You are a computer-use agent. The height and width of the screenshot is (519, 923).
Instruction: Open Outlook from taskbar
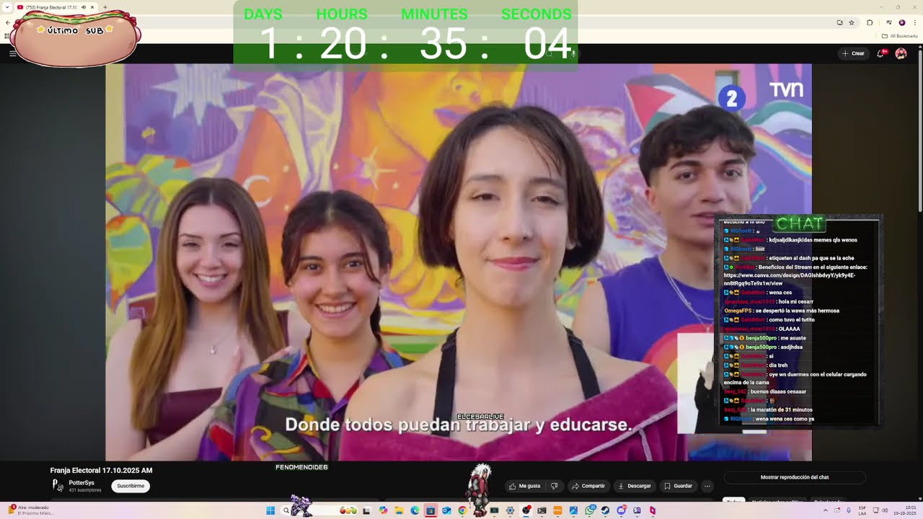coord(446,510)
